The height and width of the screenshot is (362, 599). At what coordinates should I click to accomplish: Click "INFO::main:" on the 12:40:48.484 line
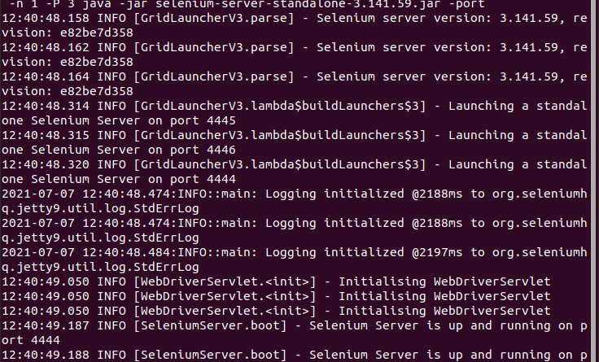coord(217,252)
